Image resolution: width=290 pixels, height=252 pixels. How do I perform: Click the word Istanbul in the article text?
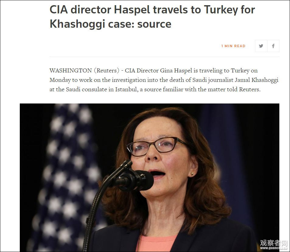coord(127,89)
